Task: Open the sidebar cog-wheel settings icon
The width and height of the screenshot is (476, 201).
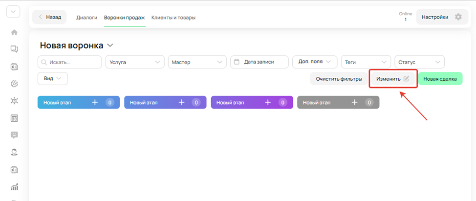Action: tap(14, 84)
